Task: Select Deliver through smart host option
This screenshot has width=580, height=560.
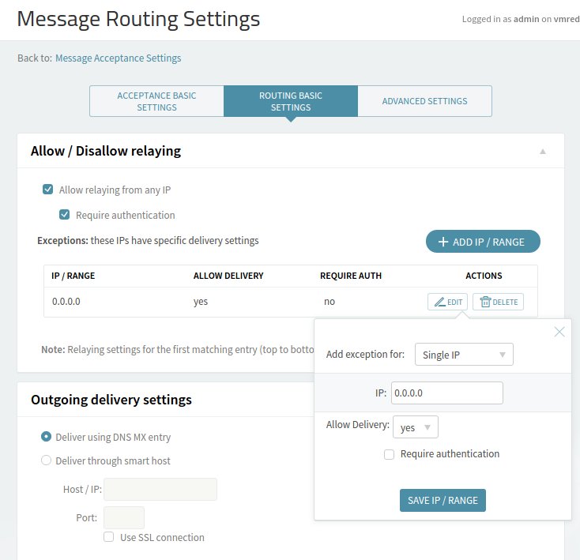Action: coord(46,460)
